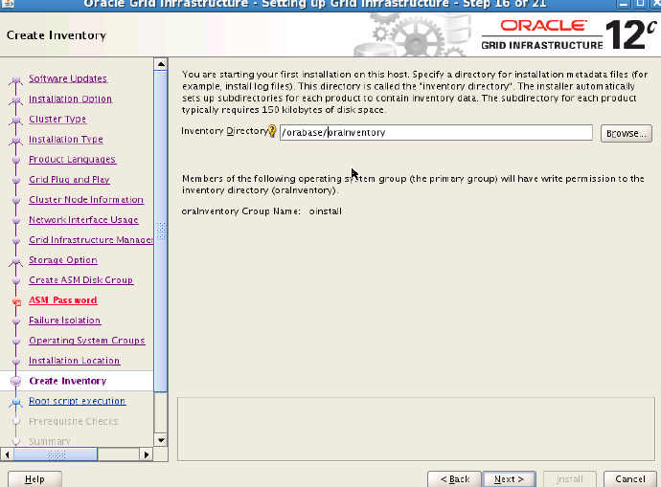Return to the ASM Password step
The height and width of the screenshot is (487, 661).
[63, 300]
